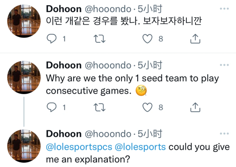Screen dimensions: 236x167
Task: Open the @hooondo handle on the second tweet
Action: coord(107,65)
